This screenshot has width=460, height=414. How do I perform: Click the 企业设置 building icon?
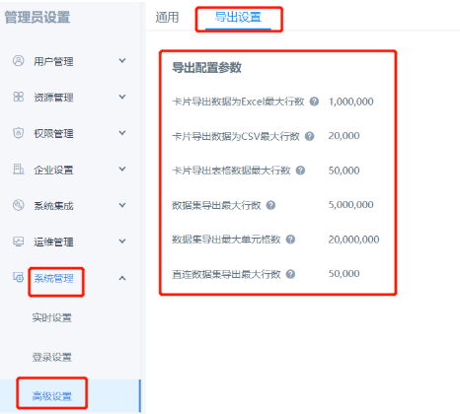coord(19,169)
